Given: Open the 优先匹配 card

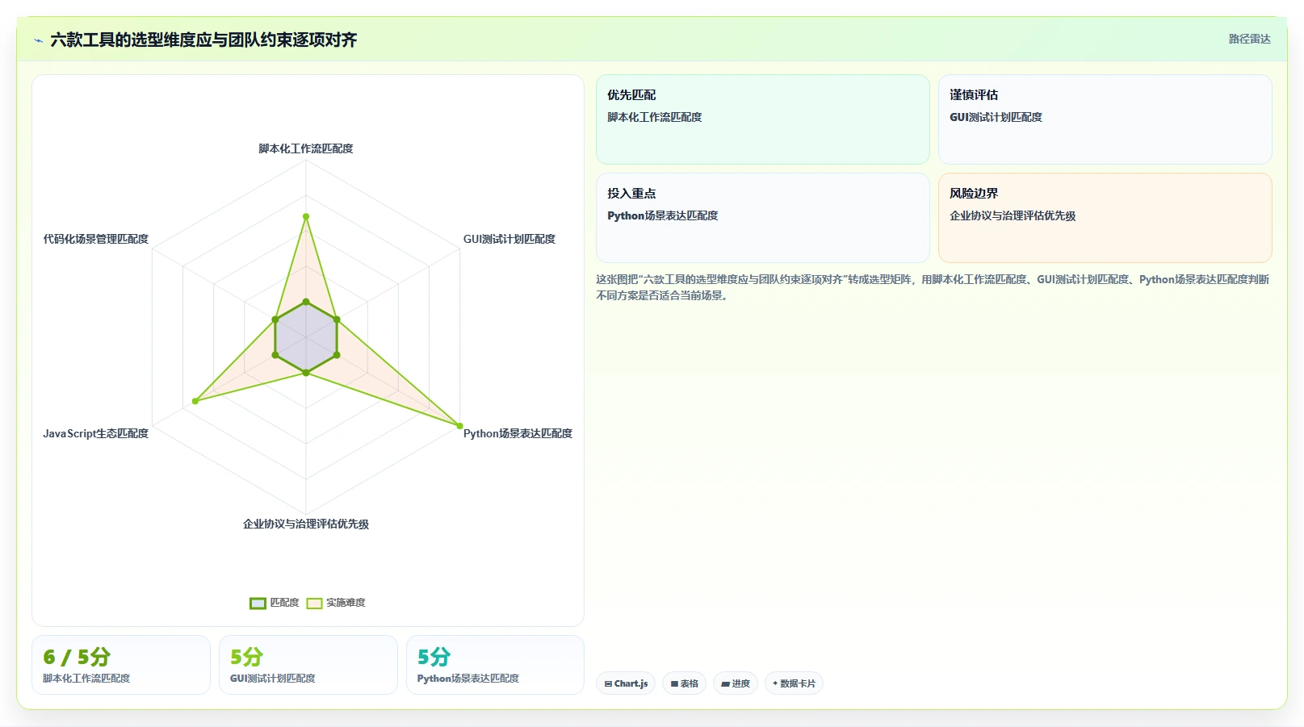Looking at the screenshot, I should point(762,119).
